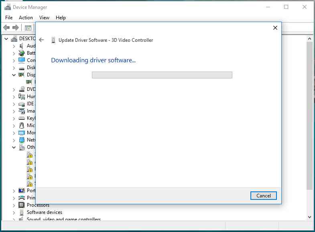The width and height of the screenshot is (315, 232).
Task: Open the Action menu
Action: 26,18
